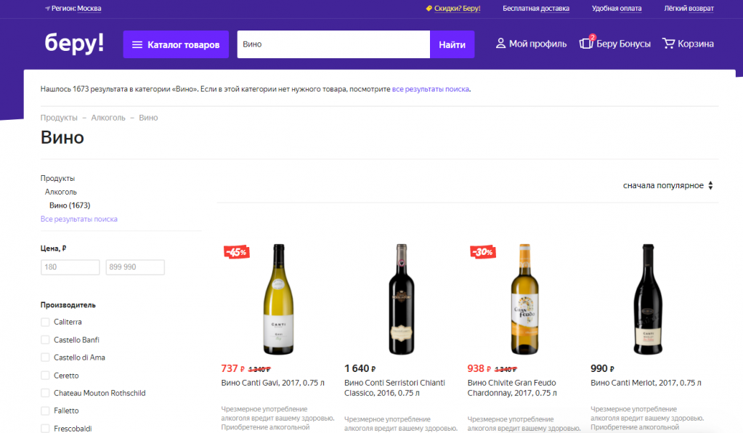
Task: Click the minimum price input field
Action: coord(70,267)
